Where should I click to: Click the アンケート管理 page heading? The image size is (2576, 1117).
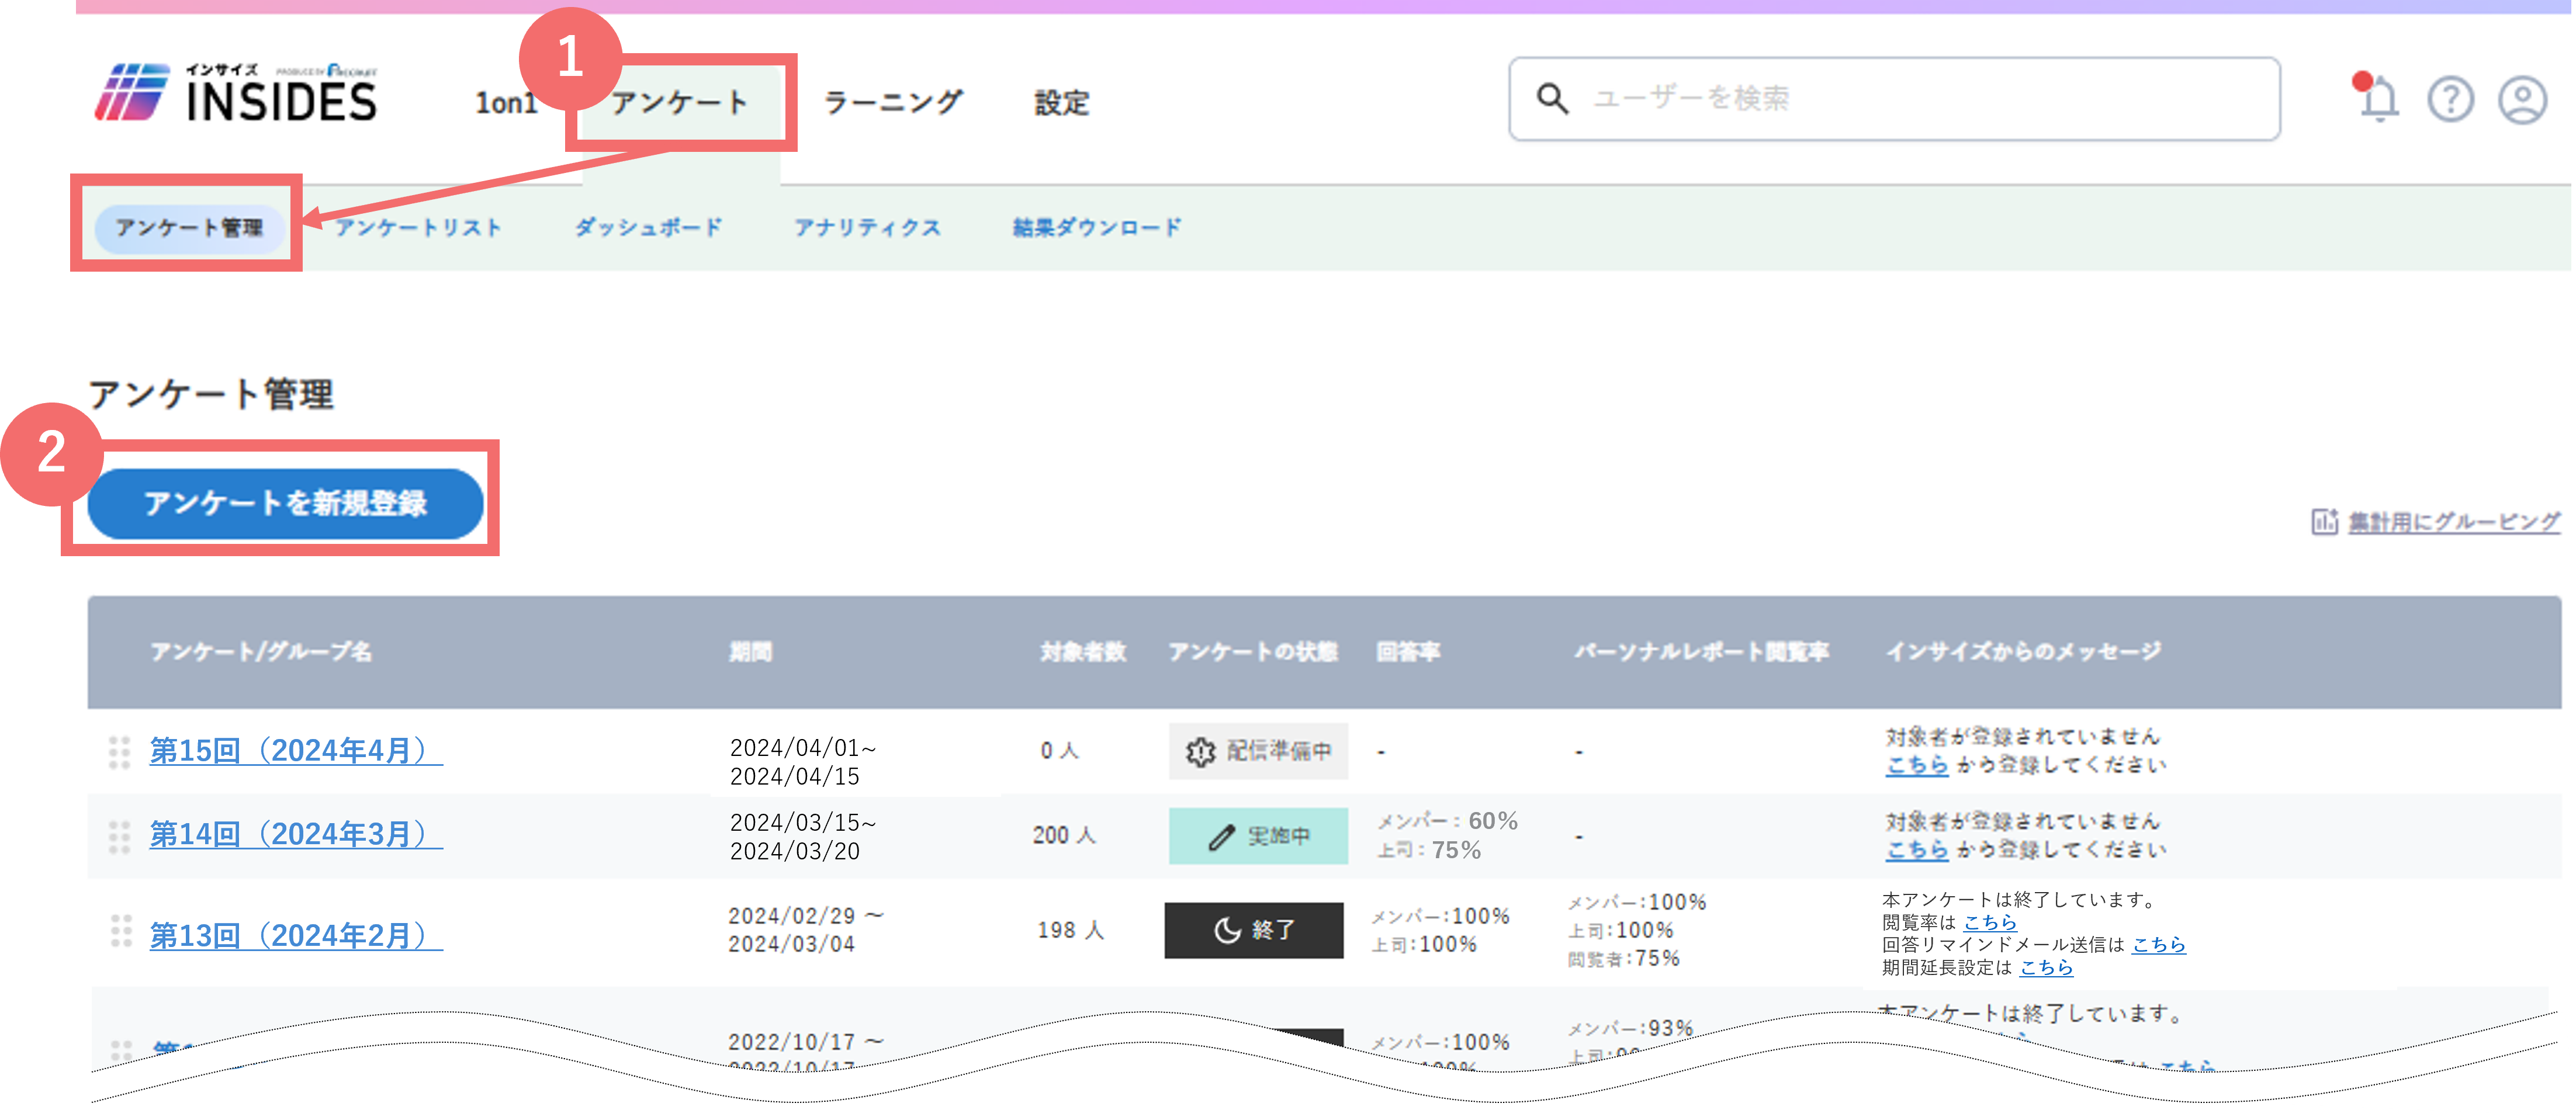pyautogui.click(x=210, y=394)
